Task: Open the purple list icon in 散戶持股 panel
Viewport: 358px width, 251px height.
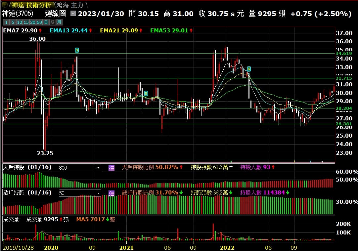Action: click(112, 193)
